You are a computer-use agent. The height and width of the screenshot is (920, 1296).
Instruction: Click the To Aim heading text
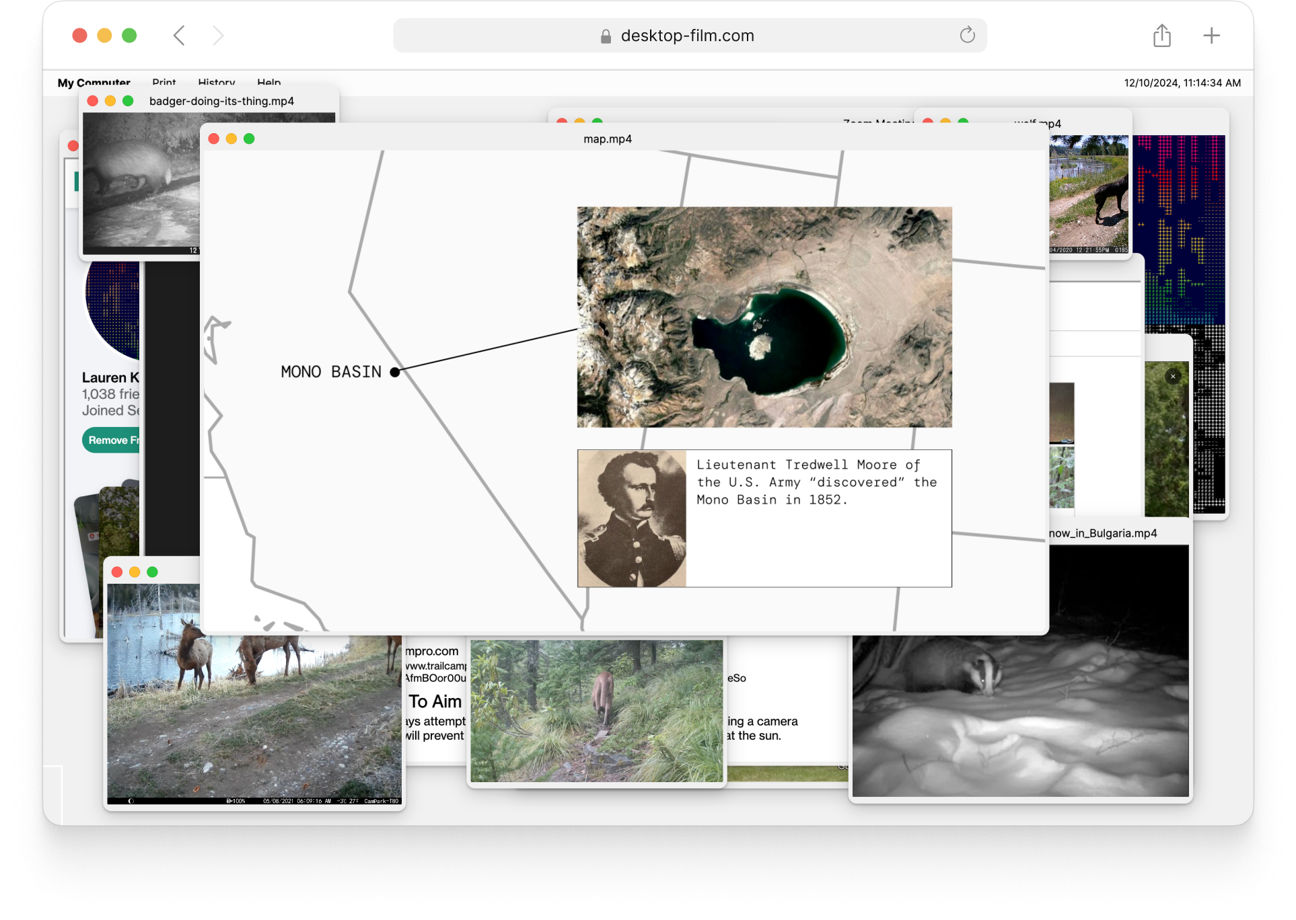[435, 701]
